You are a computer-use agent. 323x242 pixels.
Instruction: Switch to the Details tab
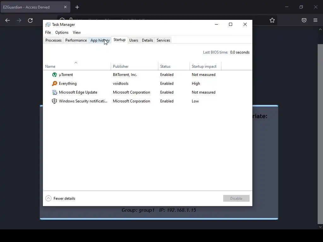point(148,40)
